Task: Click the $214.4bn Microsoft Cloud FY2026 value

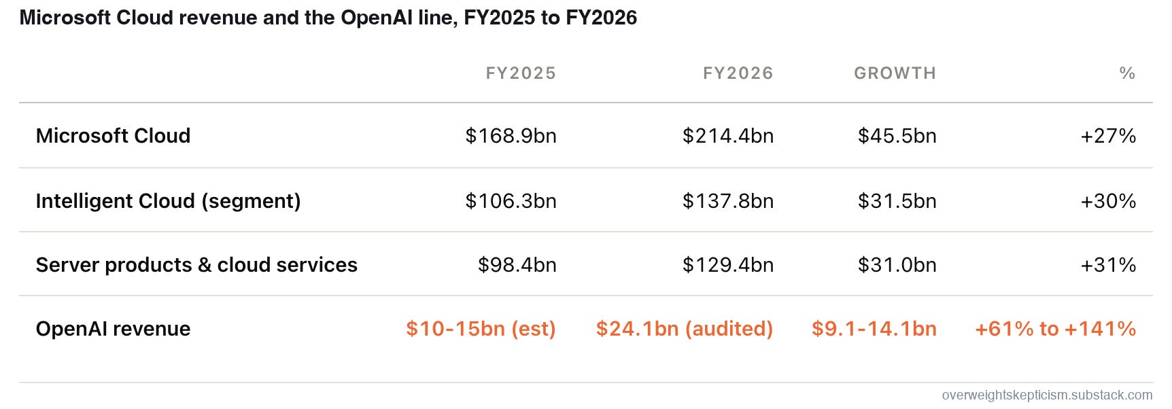Action: tap(728, 136)
